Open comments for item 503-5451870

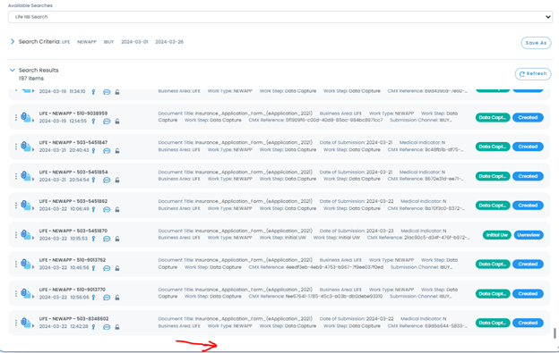coord(107,239)
